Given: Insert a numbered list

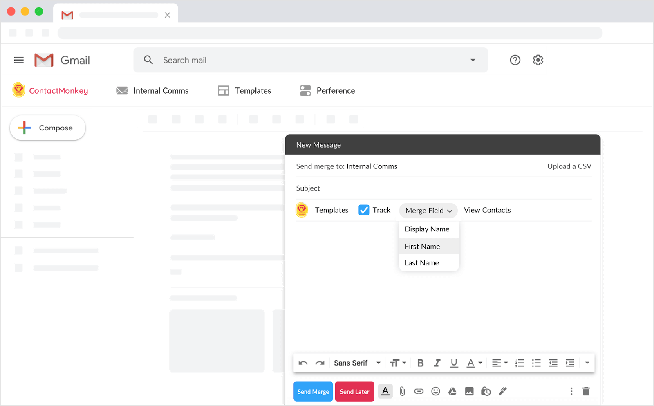Looking at the screenshot, I should tap(520, 363).
